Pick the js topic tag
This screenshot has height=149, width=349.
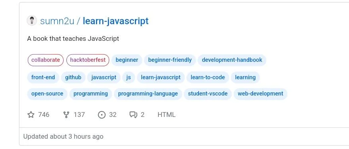pos(129,77)
